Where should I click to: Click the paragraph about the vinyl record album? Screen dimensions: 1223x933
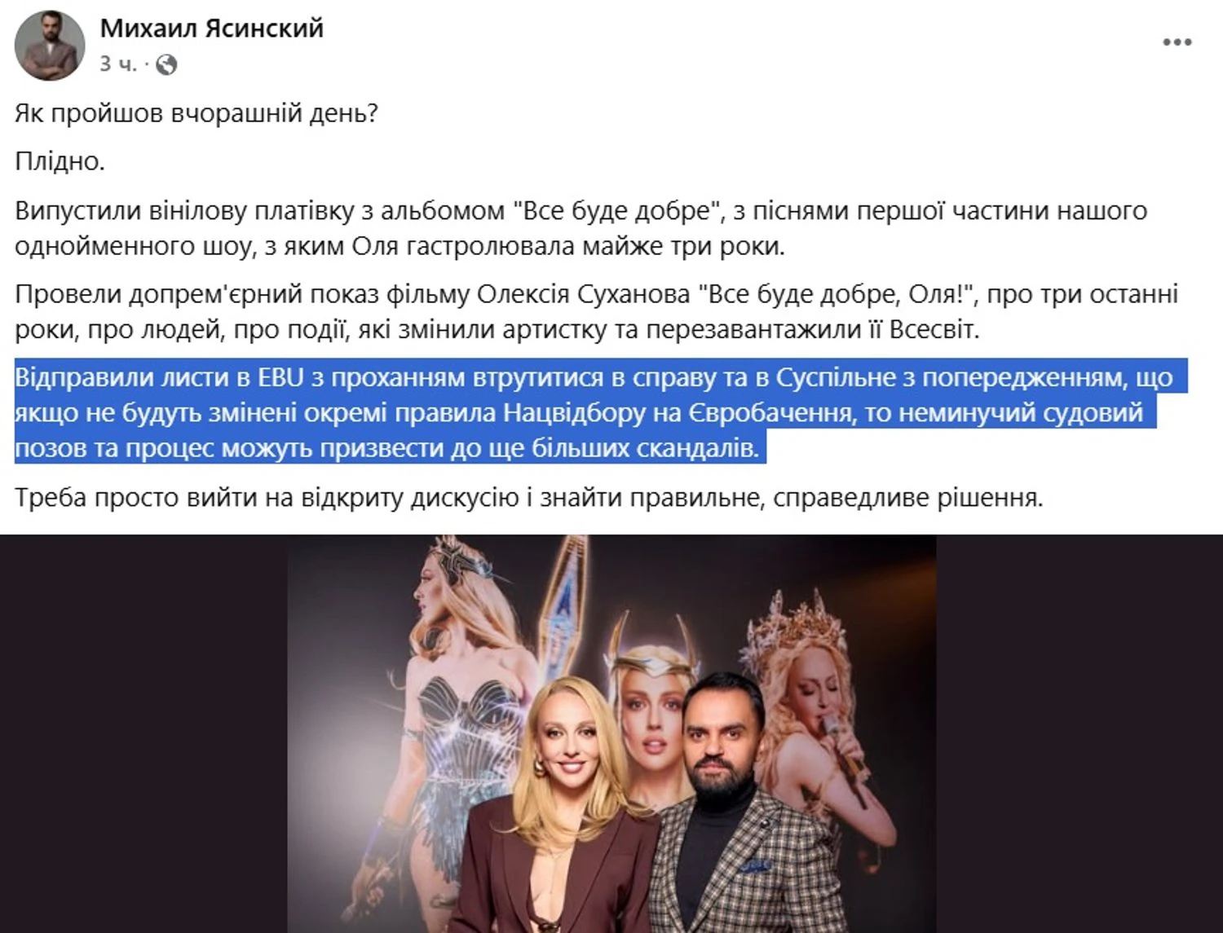(x=581, y=228)
